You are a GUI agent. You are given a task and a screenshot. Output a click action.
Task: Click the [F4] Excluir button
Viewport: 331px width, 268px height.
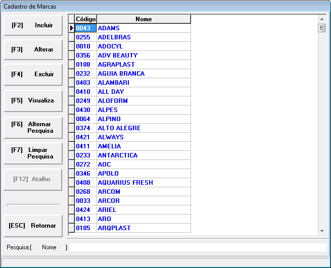click(x=33, y=74)
